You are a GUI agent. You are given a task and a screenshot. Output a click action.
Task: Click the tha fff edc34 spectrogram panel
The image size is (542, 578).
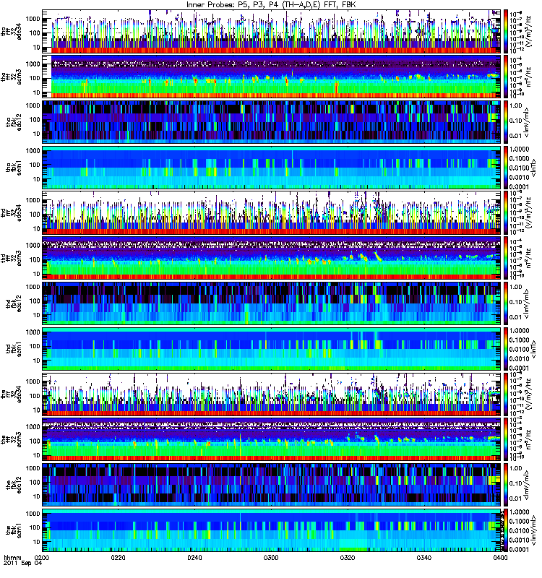(272, 31)
